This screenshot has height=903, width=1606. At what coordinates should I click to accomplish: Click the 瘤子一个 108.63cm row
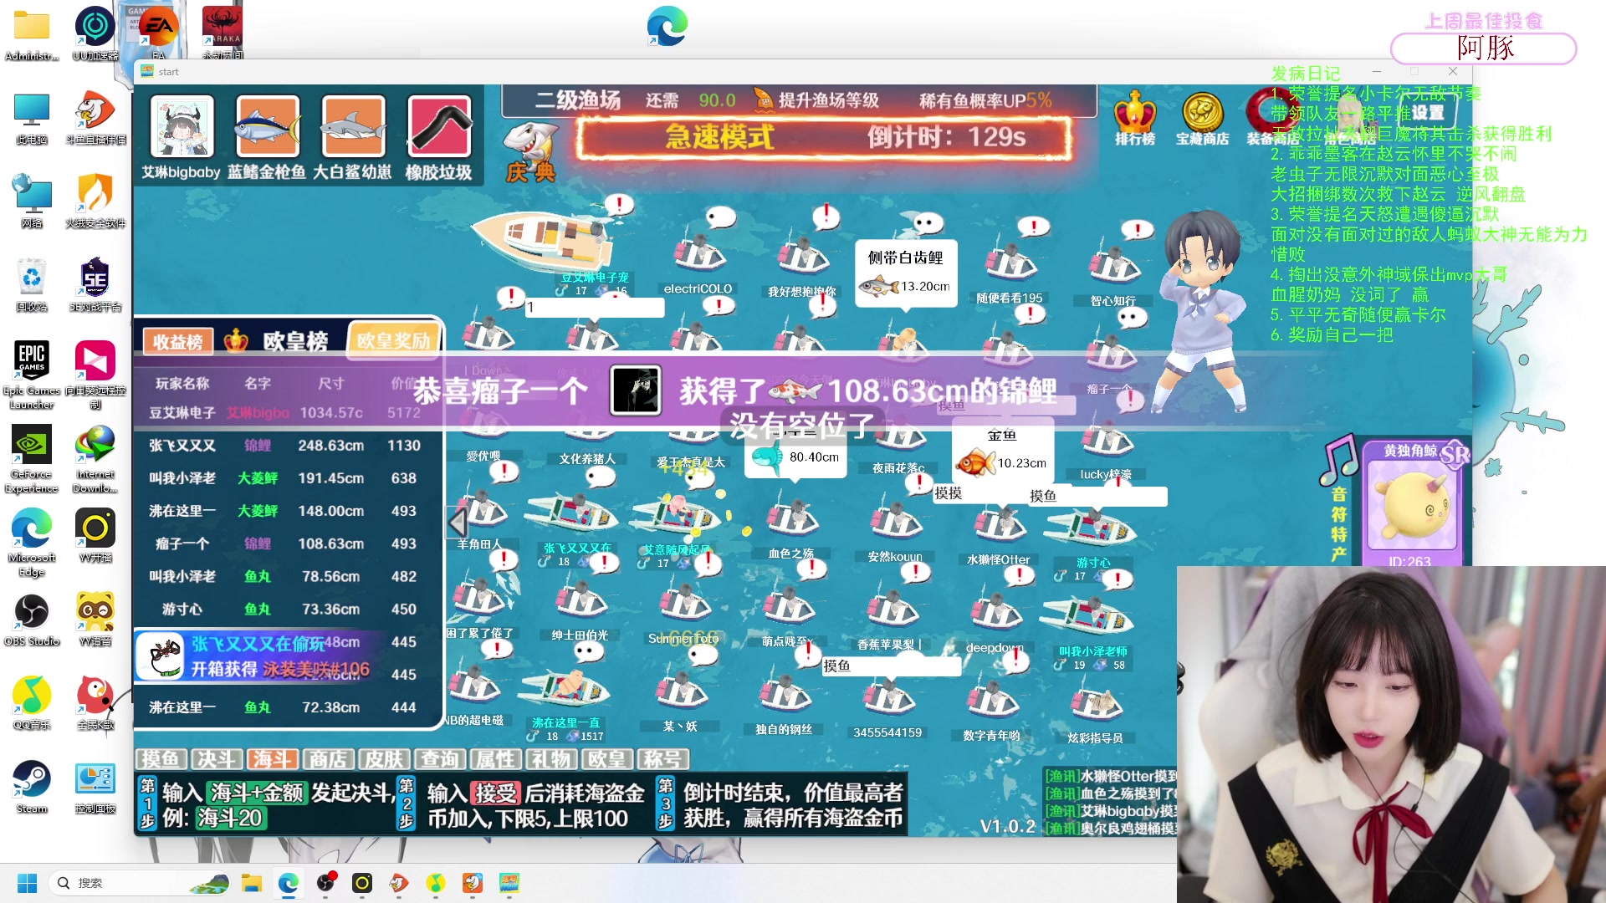coord(287,544)
